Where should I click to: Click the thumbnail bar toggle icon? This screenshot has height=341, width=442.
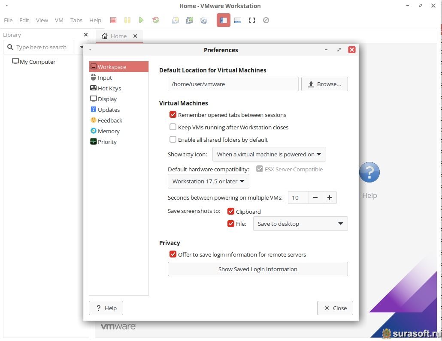[x=238, y=20]
